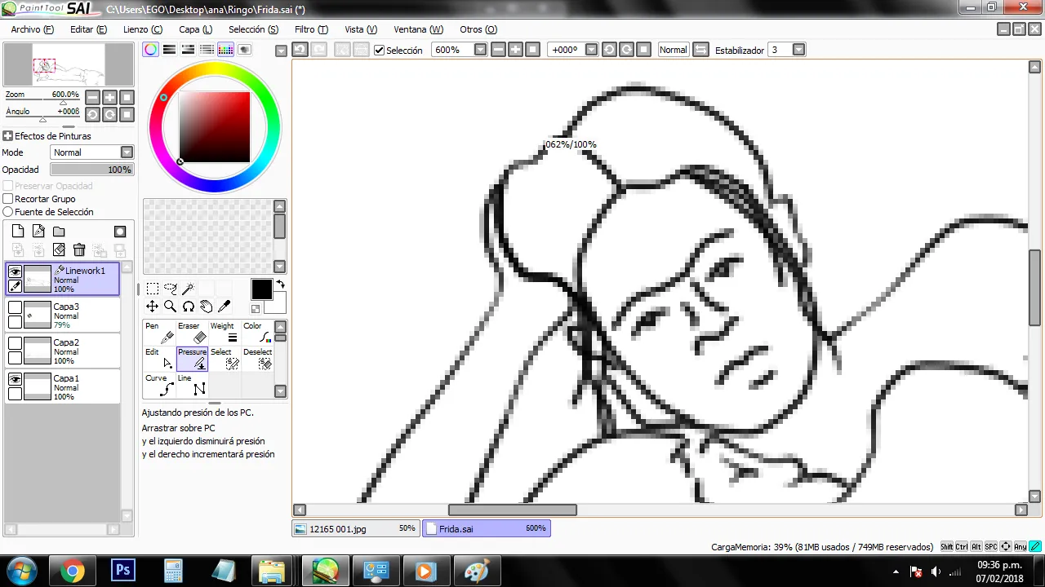Create a new linework layer
Viewport: 1045px width, 587px height.
tap(38, 232)
